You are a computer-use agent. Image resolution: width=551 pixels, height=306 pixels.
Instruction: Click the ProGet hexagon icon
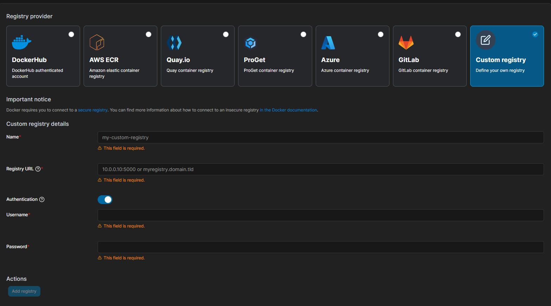click(250, 43)
